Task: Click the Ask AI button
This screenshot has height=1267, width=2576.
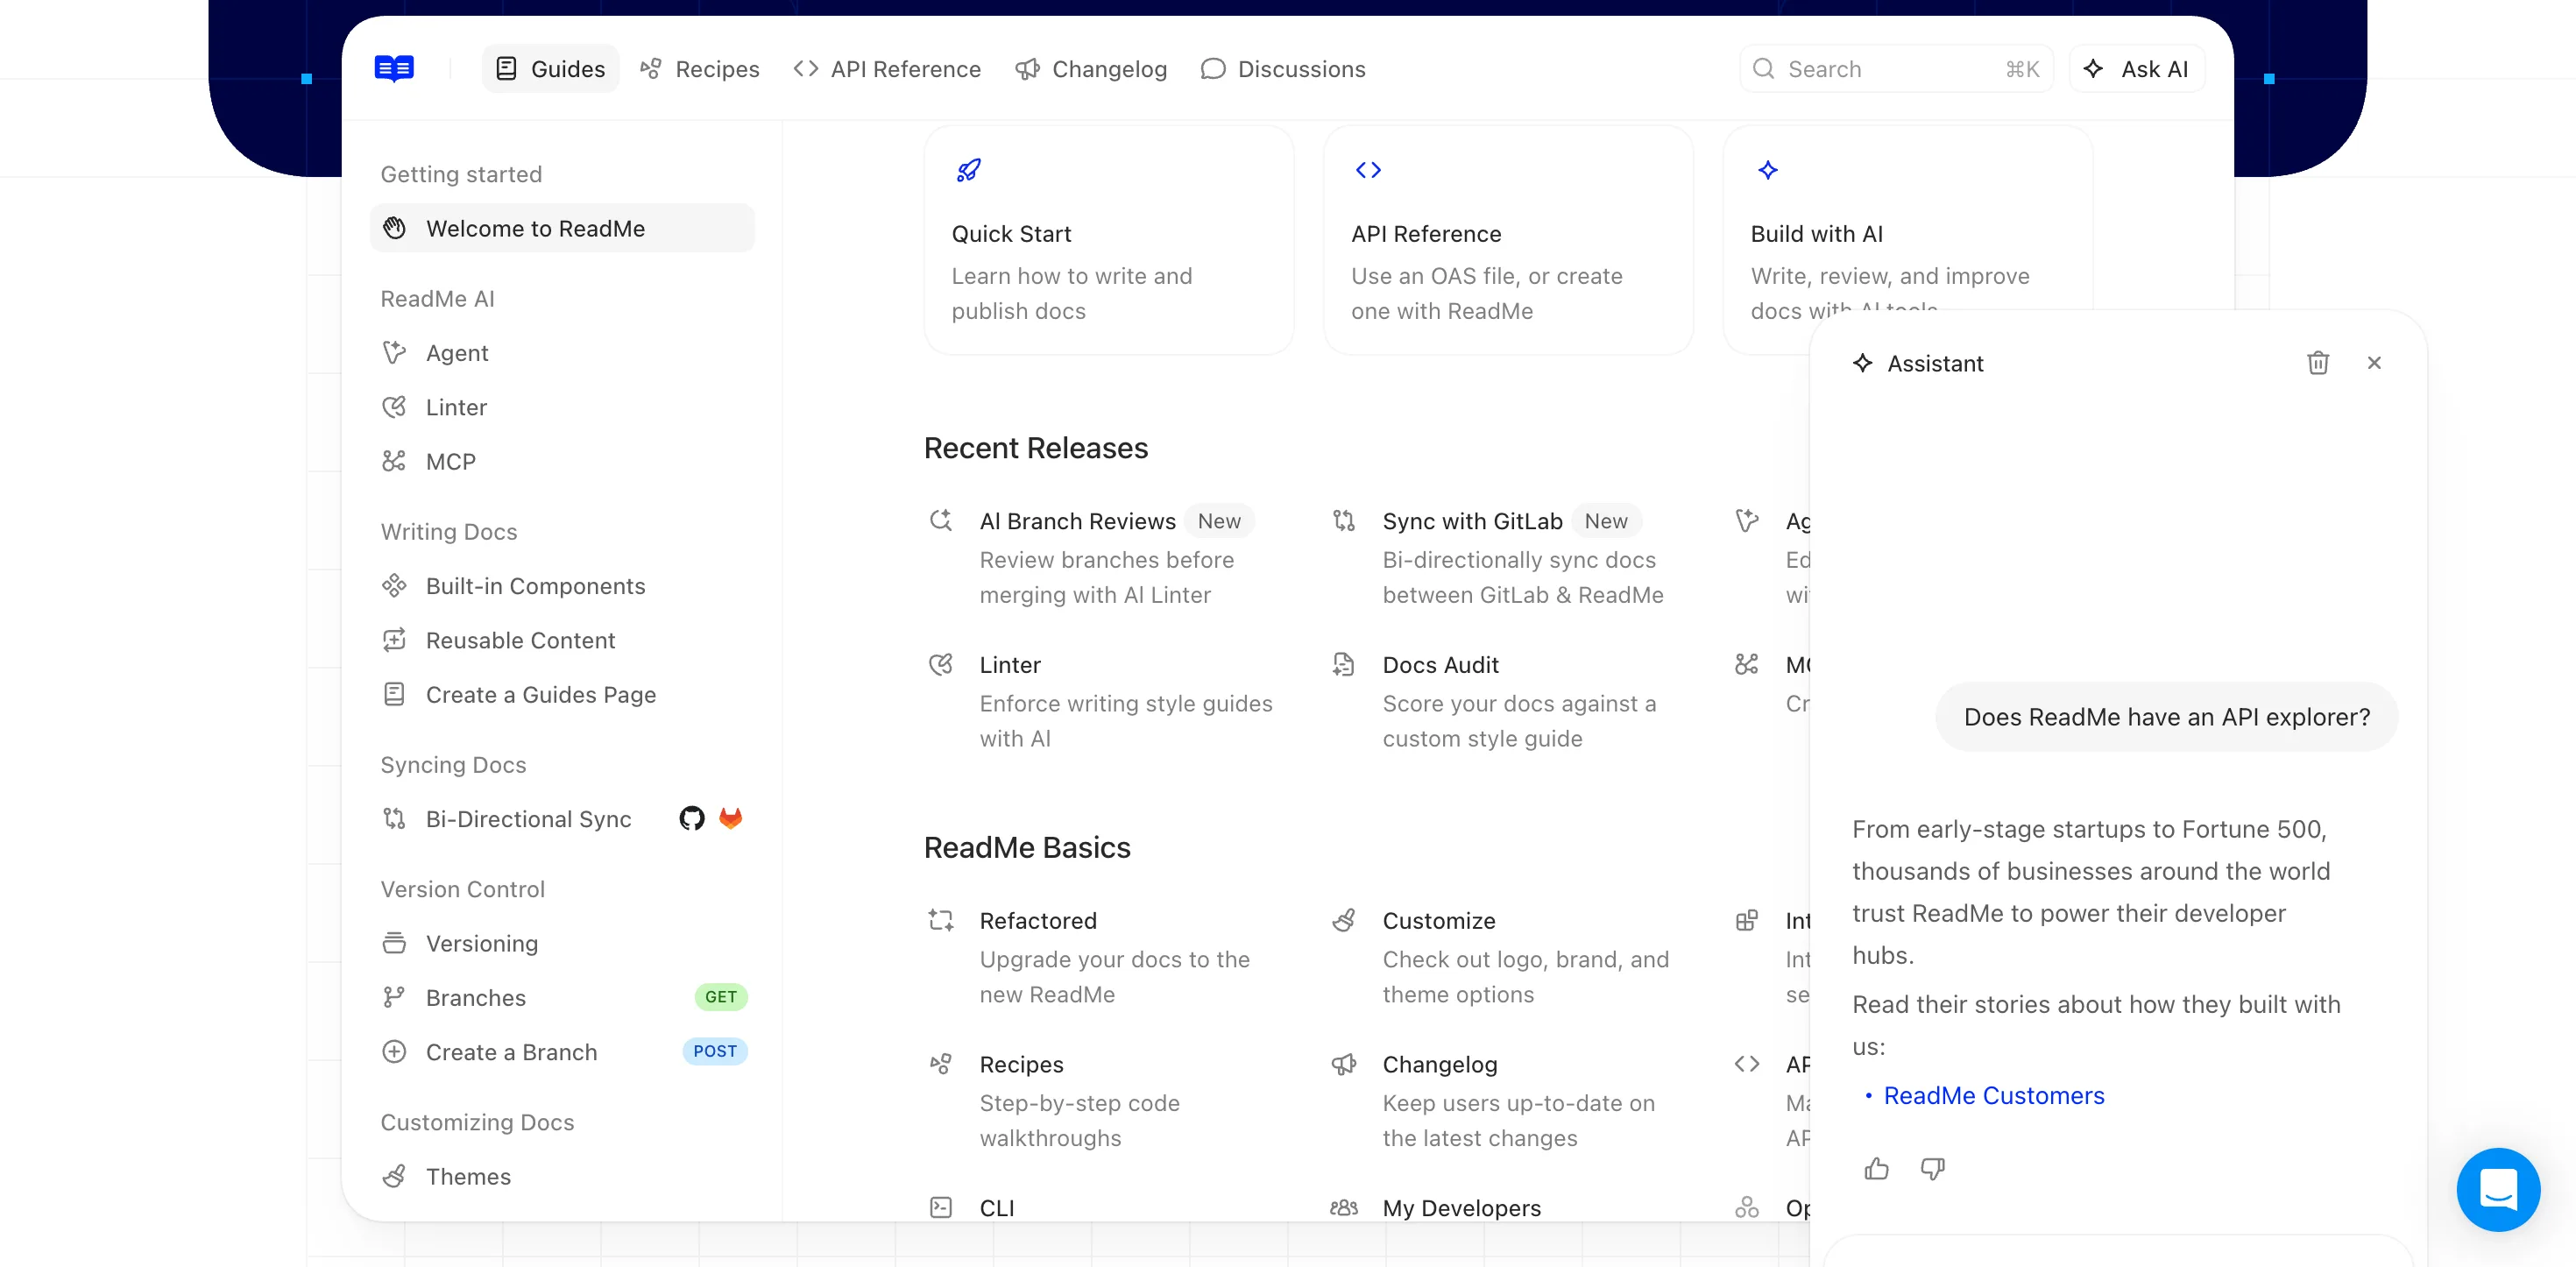Action: [x=2136, y=69]
